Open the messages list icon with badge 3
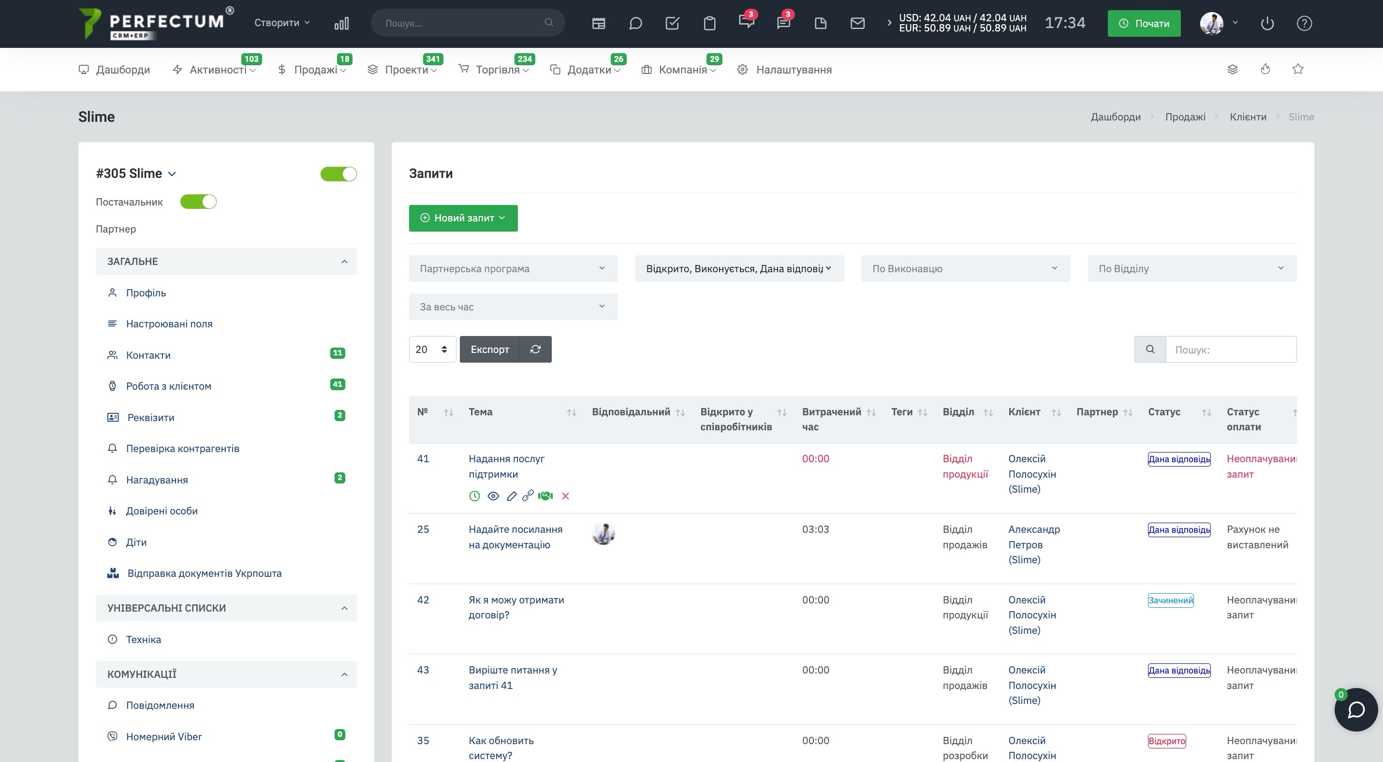This screenshot has width=1383, height=762. (783, 22)
